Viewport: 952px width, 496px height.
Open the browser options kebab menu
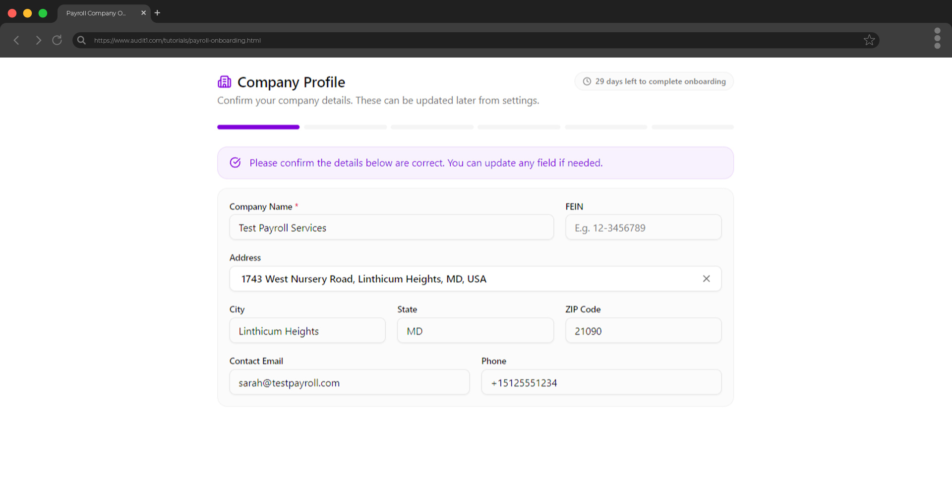pyautogui.click(x=938, y=38)
